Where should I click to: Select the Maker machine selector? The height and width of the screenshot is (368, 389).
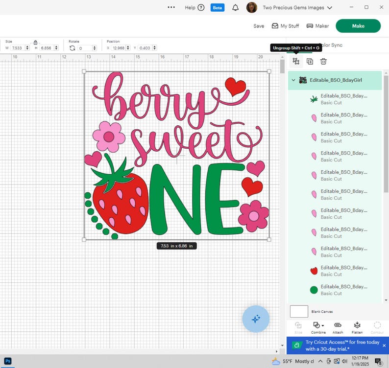tap(318, 26)
